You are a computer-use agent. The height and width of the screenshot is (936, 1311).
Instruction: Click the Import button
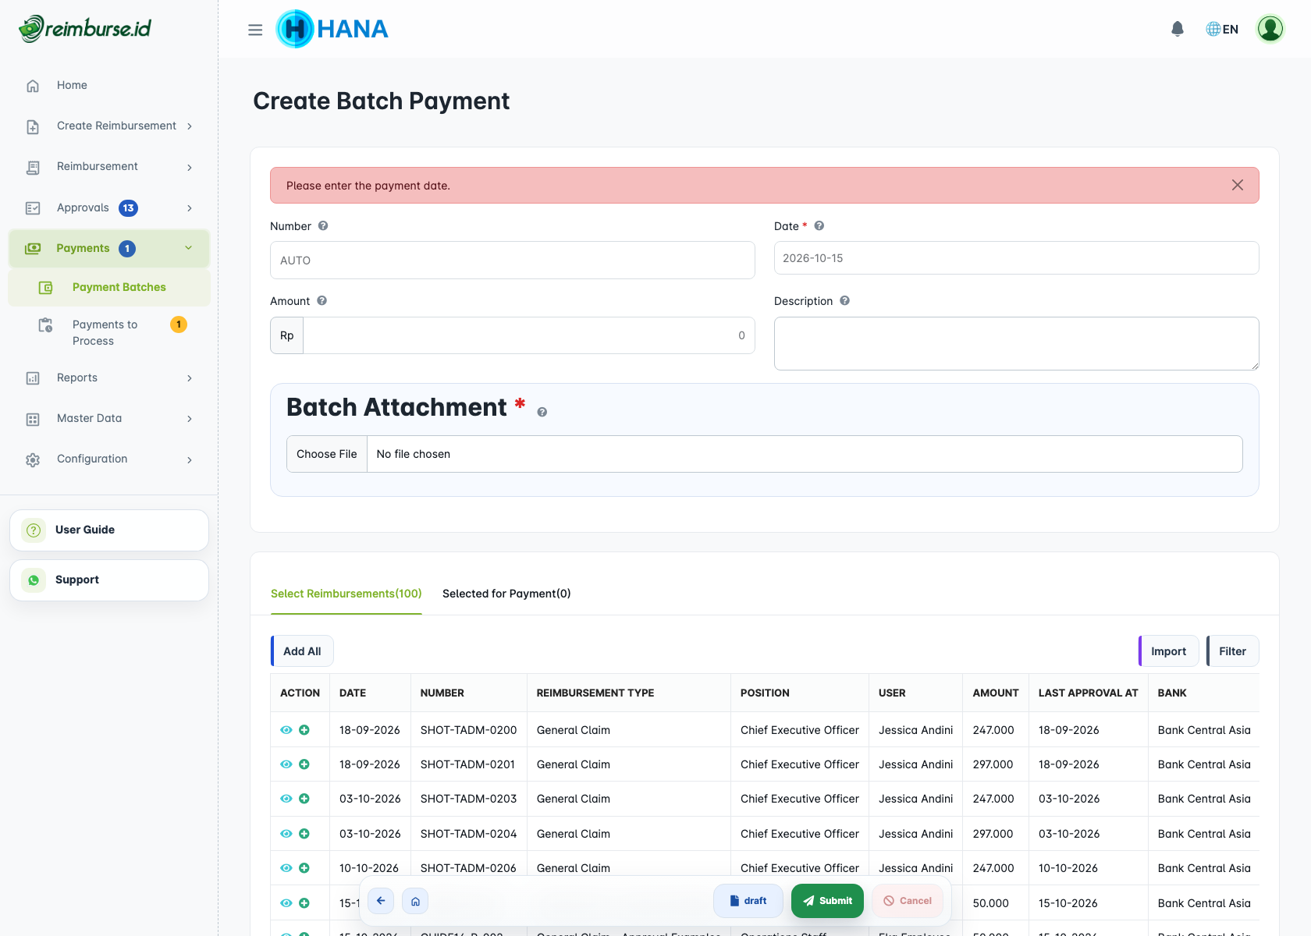[1168, 651]
